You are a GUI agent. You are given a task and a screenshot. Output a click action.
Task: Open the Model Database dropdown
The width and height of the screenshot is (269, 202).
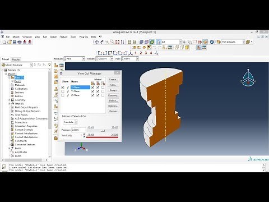coord(17,65)
